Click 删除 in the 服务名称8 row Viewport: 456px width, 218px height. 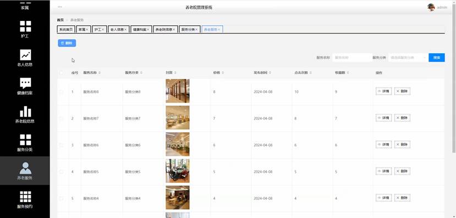[402, 91]
